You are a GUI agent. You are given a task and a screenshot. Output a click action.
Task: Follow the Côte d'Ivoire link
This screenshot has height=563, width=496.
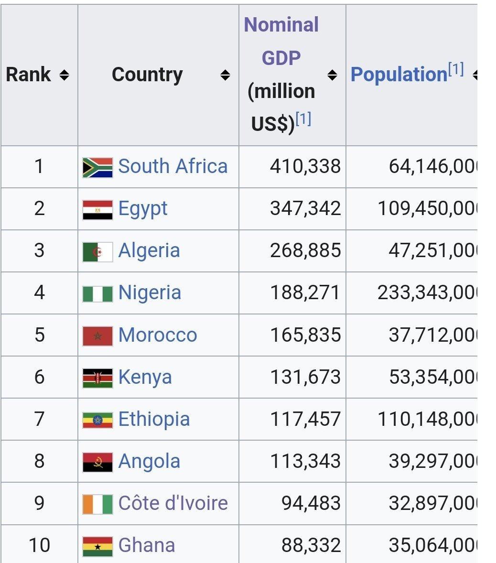click(173, 503)
